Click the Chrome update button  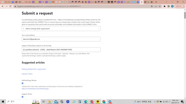180,6
